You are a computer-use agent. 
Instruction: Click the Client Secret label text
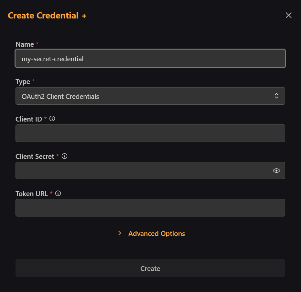click(35, 157)
